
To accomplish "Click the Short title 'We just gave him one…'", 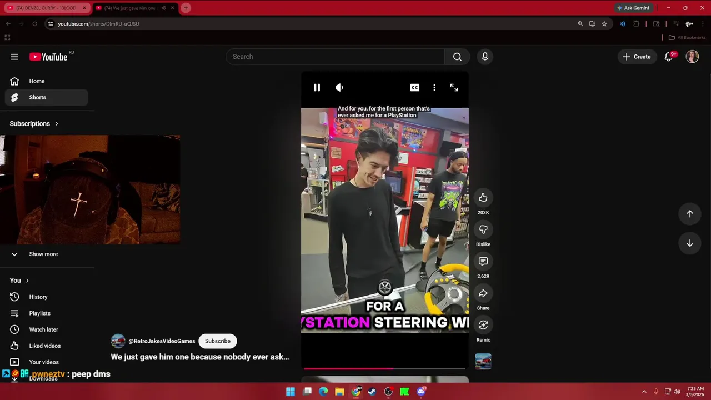I will pyautogui.click(x=200, y=357).
